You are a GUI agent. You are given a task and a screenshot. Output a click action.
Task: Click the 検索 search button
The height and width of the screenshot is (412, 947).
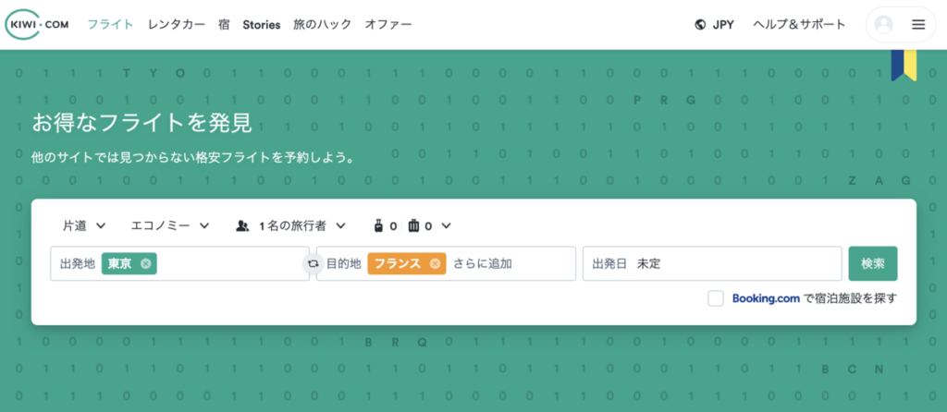(873, 263)
